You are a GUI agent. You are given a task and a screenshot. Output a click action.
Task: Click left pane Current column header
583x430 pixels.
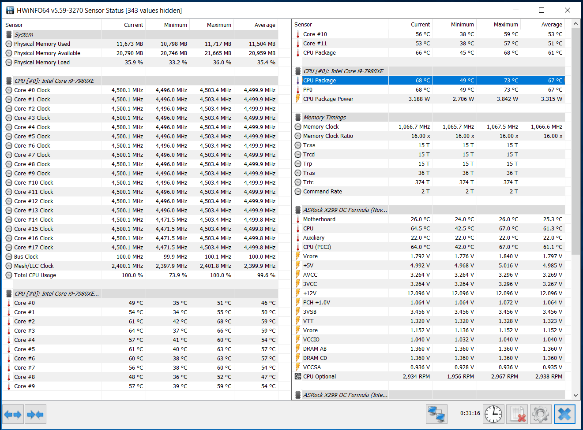point(124,25)
